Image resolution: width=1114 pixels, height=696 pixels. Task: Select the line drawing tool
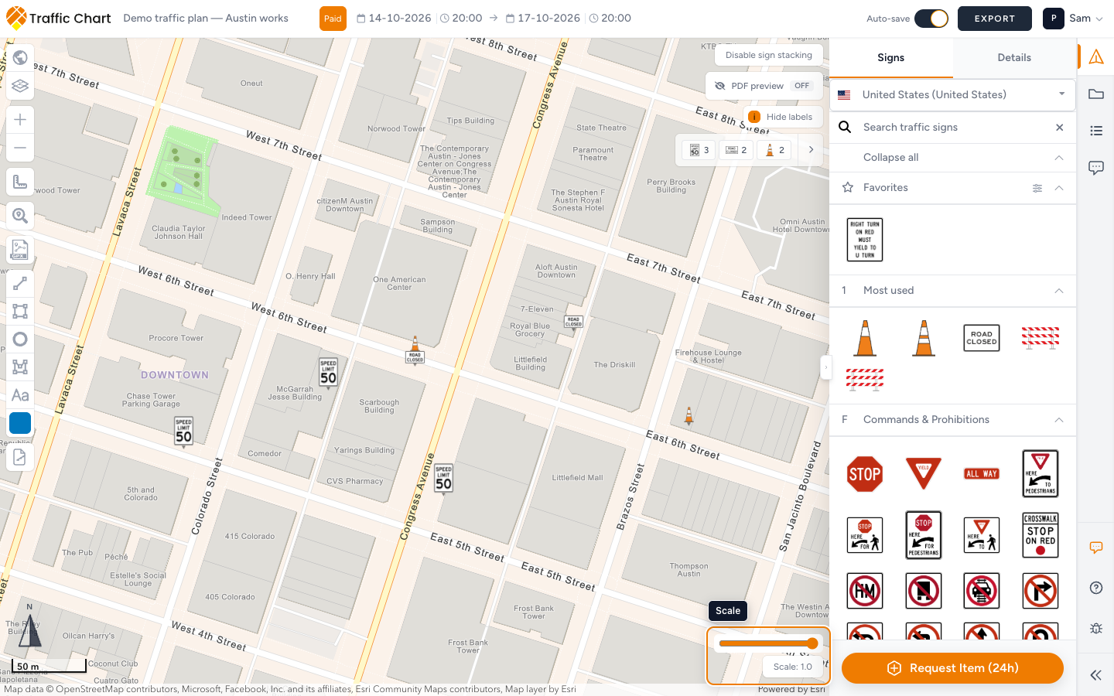20,284
